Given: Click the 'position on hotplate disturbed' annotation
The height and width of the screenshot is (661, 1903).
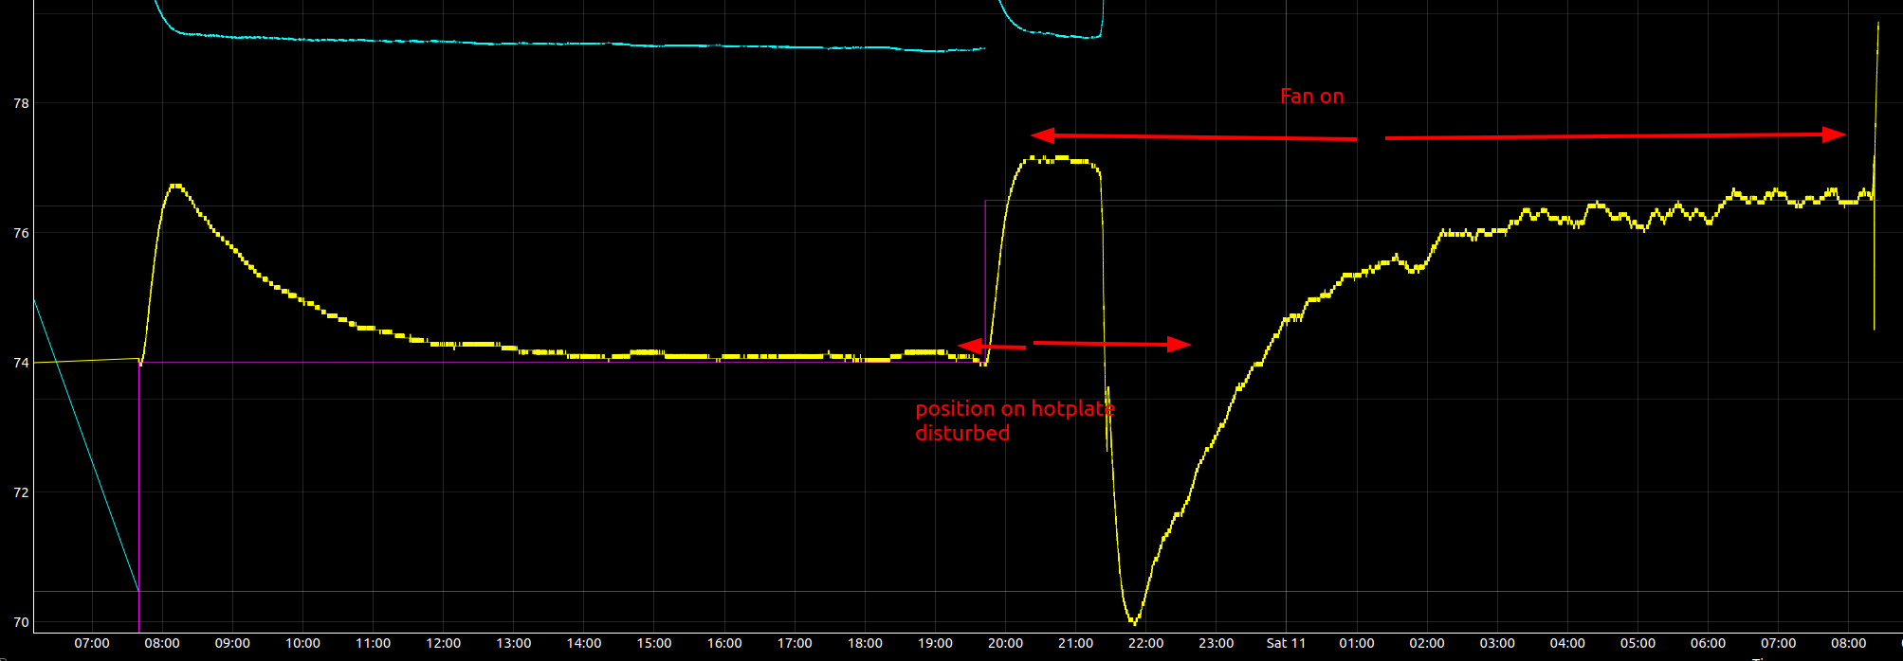Looking at the screenshot, I should click(1014, 420).
